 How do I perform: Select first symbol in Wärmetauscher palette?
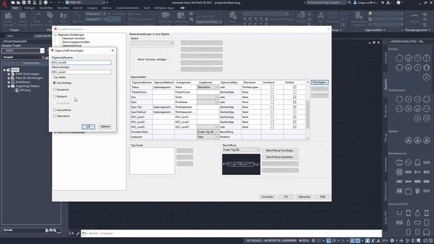point(399,163)
